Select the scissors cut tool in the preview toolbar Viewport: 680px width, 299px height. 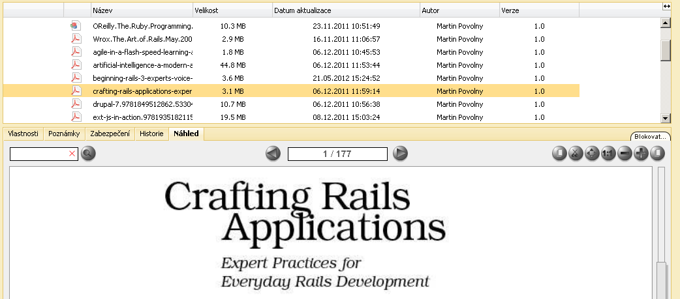coord(576,153)
